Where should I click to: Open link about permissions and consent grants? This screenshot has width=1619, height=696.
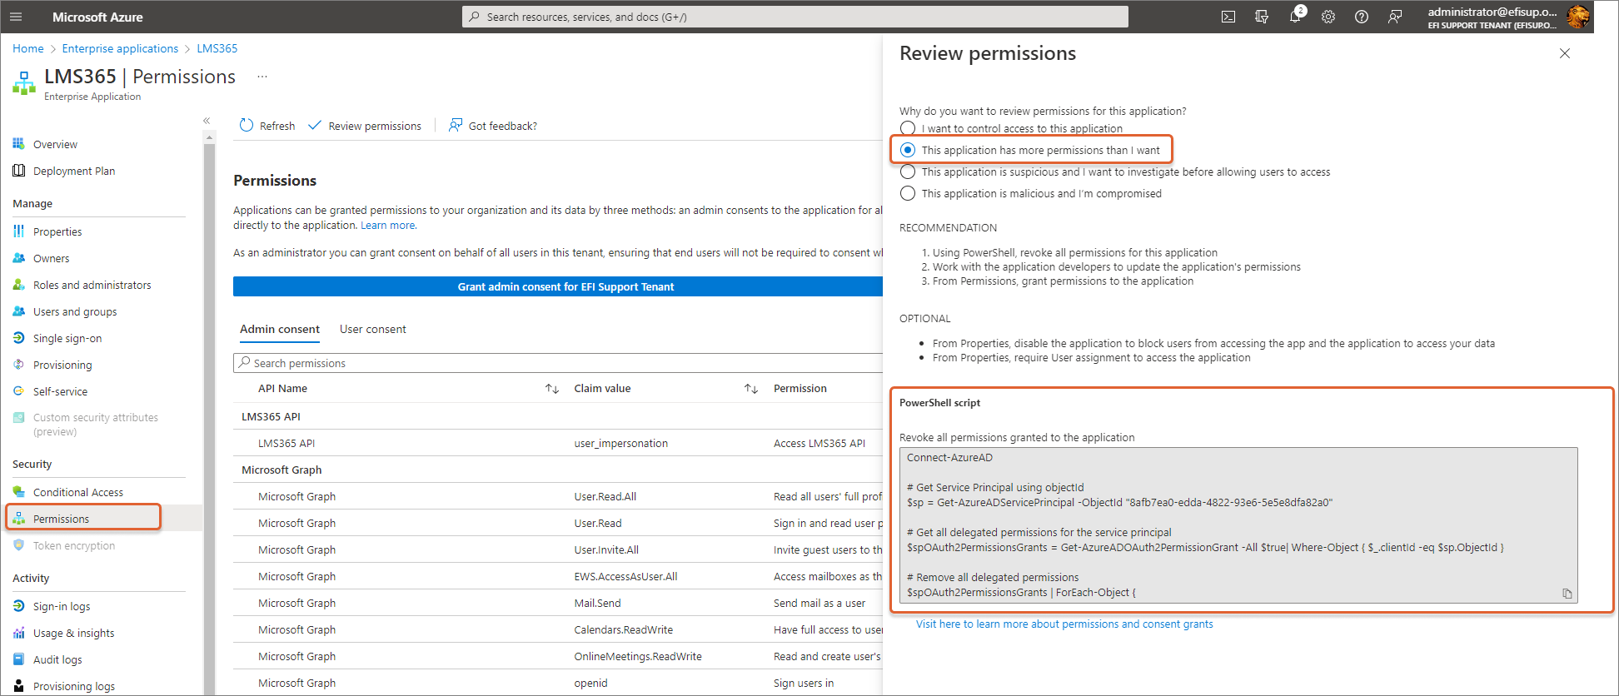pos(1064,624)
